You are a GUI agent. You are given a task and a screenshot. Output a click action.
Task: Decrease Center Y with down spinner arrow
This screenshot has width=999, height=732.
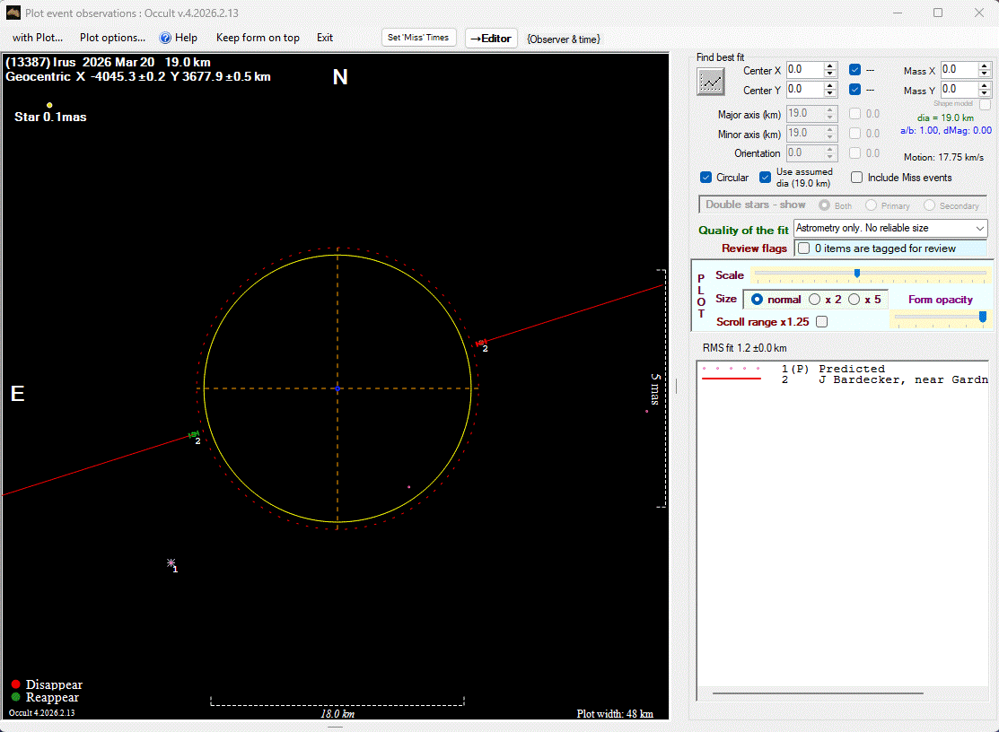(830, 94)
